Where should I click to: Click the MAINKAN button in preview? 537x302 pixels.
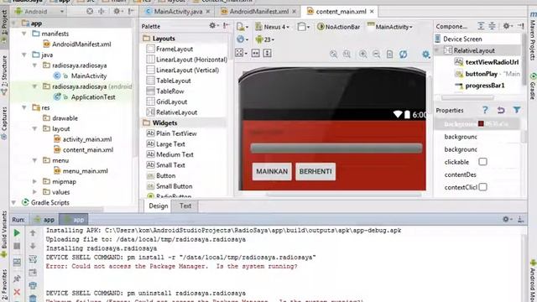pos(272,171)
